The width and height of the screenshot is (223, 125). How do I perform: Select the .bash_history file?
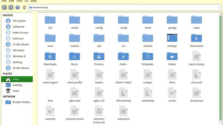[197, 56]
